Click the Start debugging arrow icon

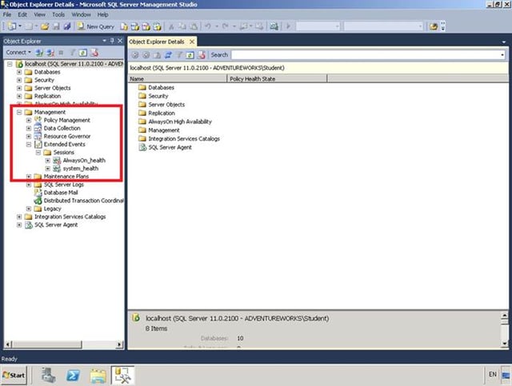pyautogui.click(x=288, y=26)
